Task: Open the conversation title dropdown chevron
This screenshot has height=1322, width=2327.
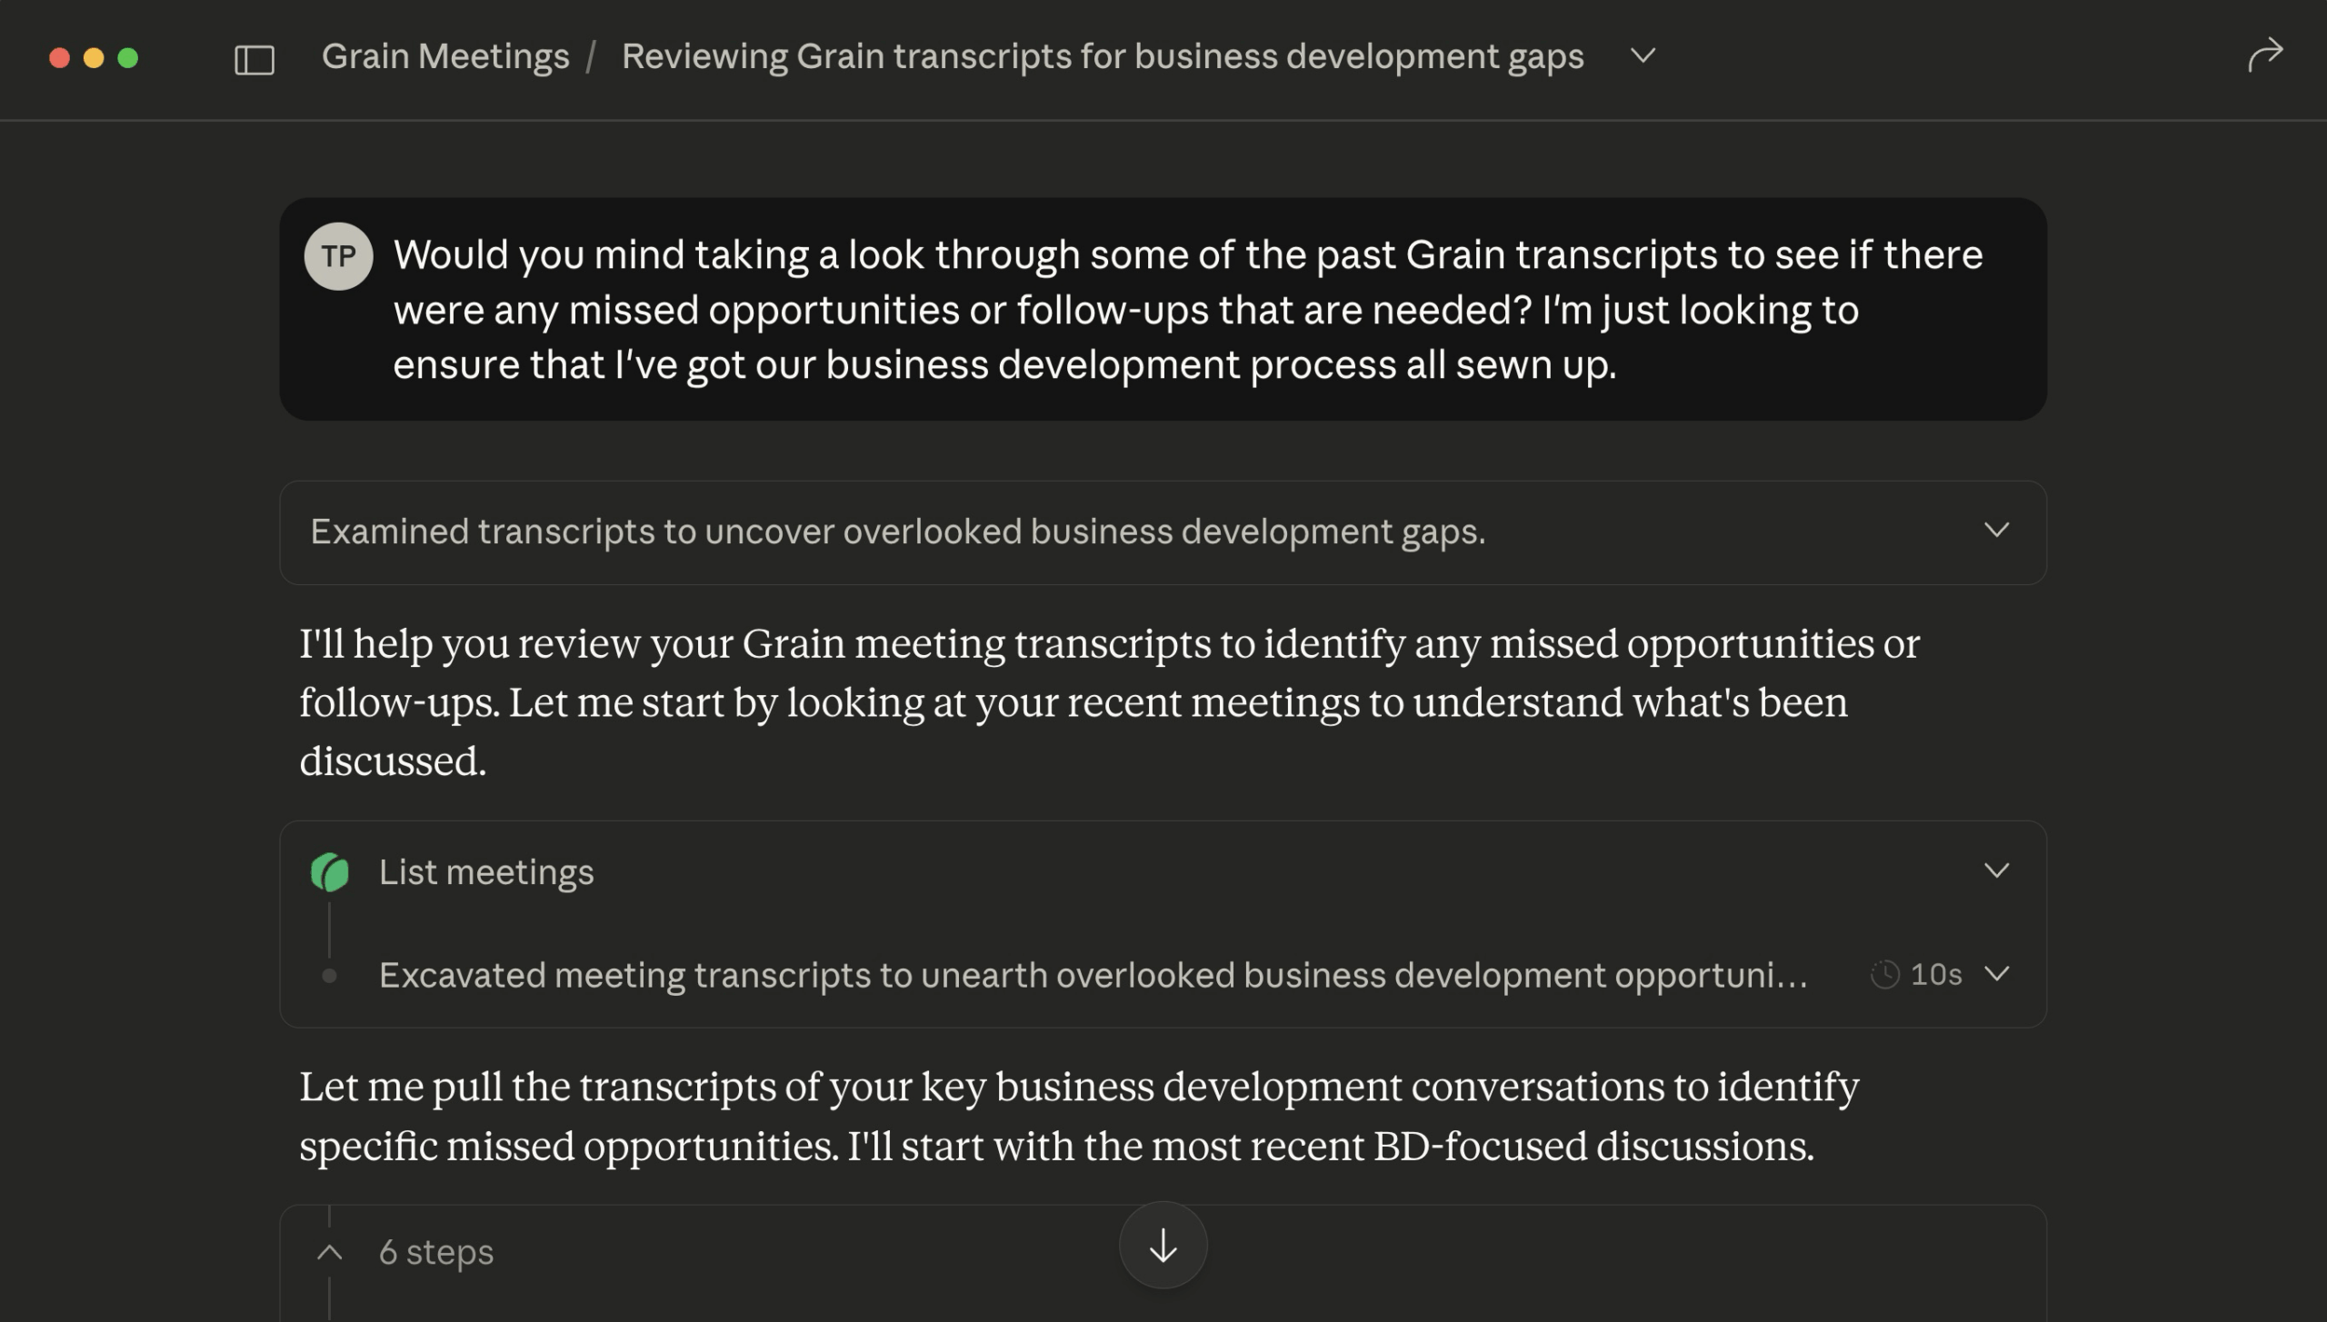Action: click(1643, 55)
